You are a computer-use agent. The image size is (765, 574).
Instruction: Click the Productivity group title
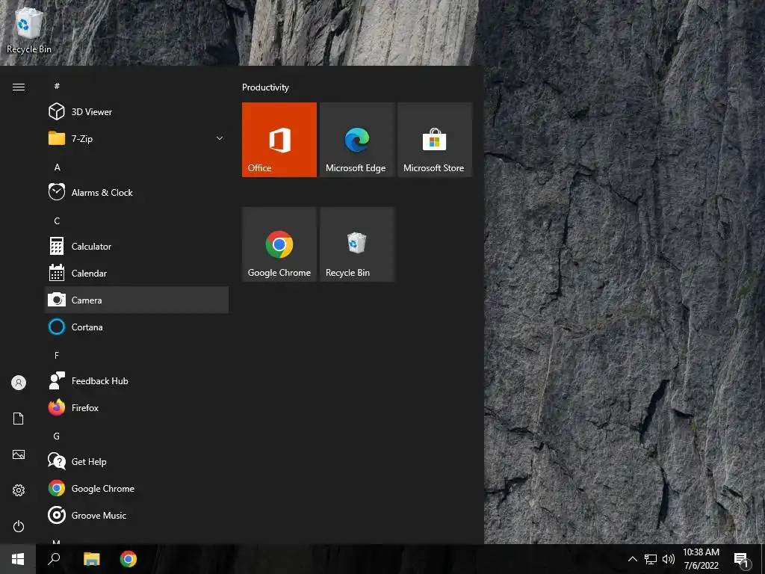(265, 87)
